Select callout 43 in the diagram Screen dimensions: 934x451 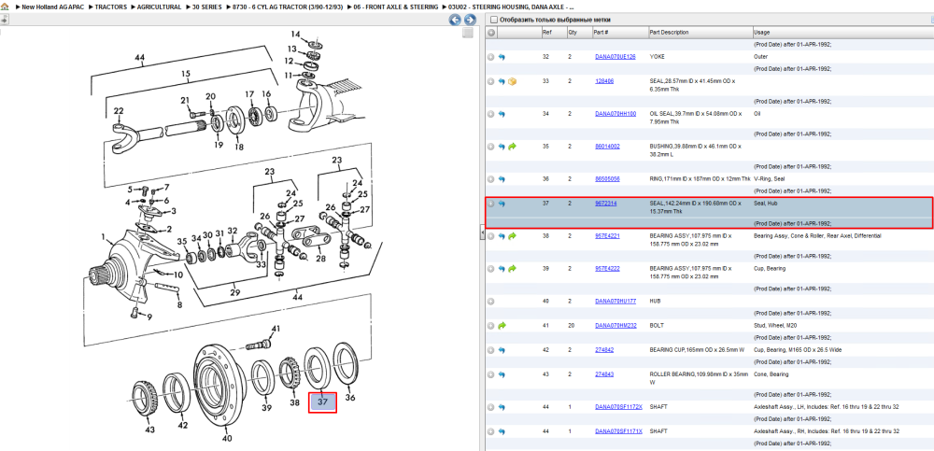coord(150,430)
